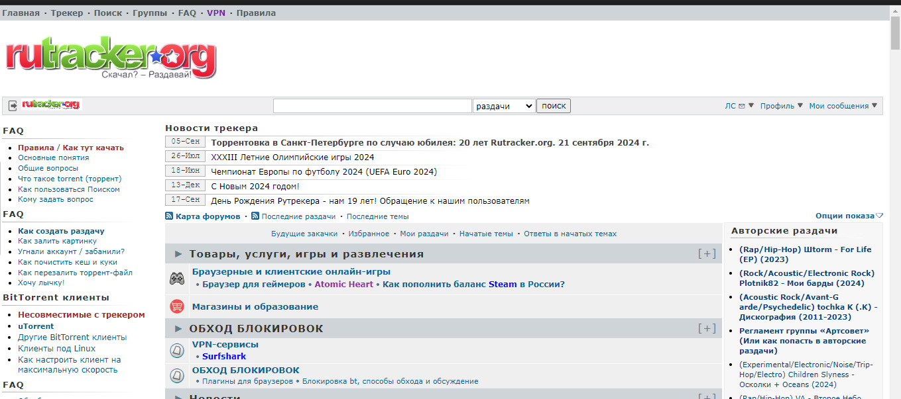Viewport: 901px width, 399px height.
Task: Open С Новым 2024 годом! news
Action: [255, 187]
